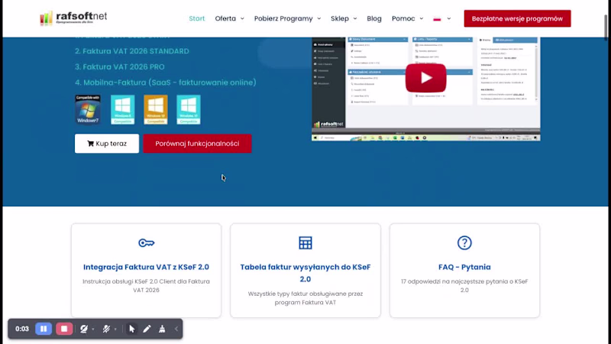Click the question mark FAQ icon
611x344 pixels.
pyautogui.click(x=464, y=242)
